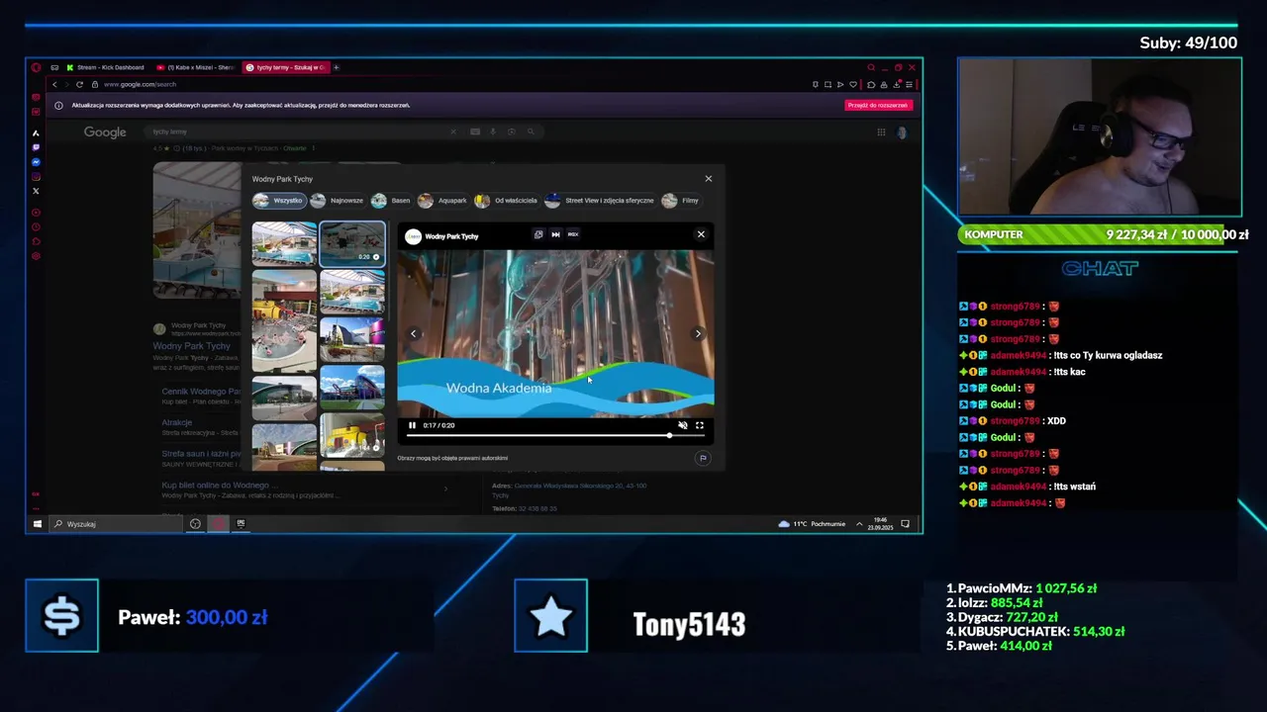Click the Windows taskbar search box
The width and height of the screenshot is (1267, 712).
pyautogui.click(x=117, y=523)
